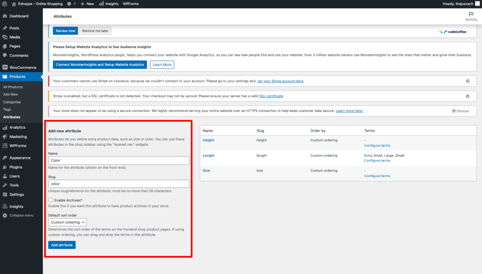The height and width of the screenshot is (274, 482).
Task: Open the Activity flag icon
Action: coord(471,14)
